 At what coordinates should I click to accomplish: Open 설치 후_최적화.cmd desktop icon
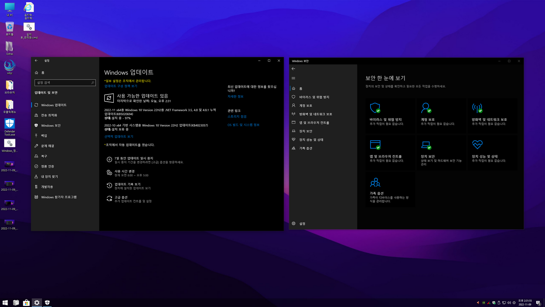(x=29, y=31)
